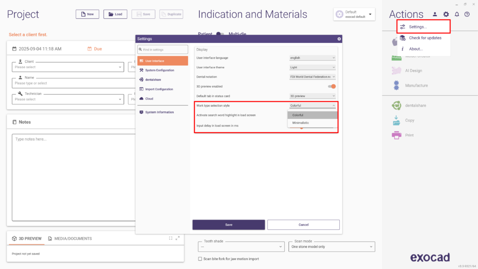The height and width of the screenshot is (269, 478).
Task: Click the Default exocad default profile icon
Action: (339, 14)
